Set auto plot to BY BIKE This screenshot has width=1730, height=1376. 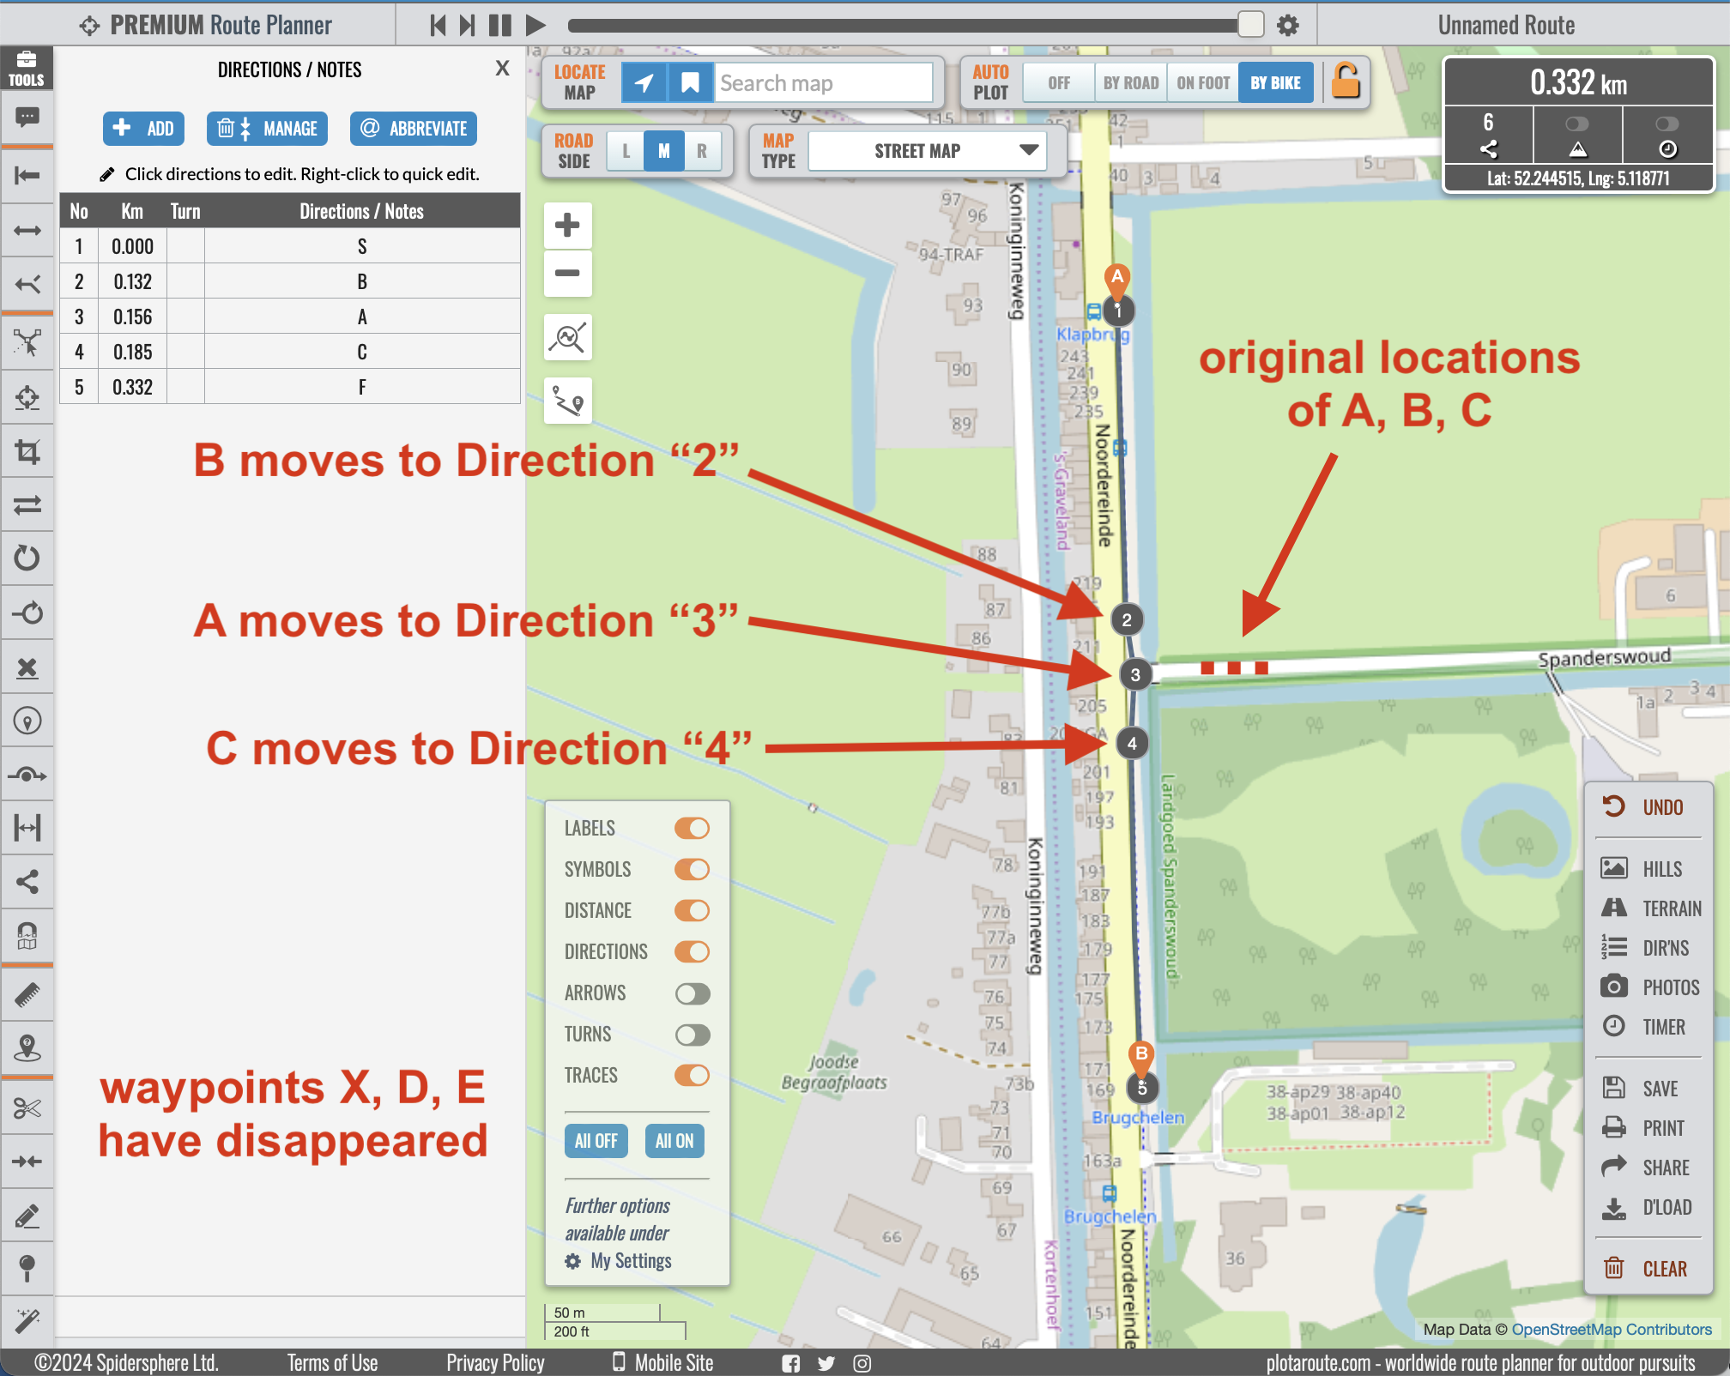[x=1275, y=82]
